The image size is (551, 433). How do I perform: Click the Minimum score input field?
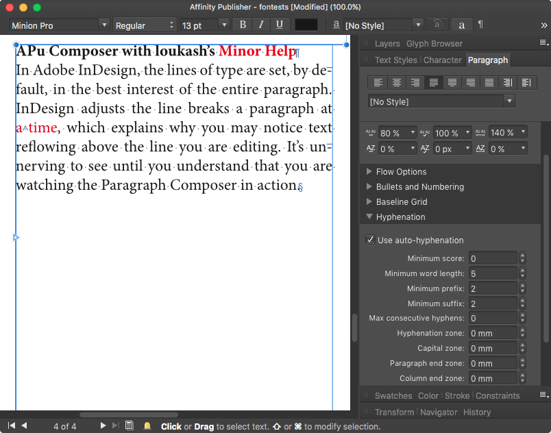[x=493, y=258]
